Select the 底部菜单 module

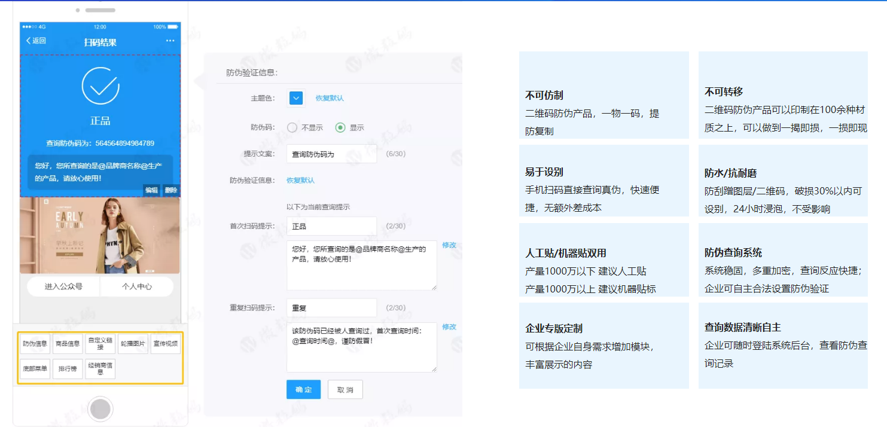coord(35,369)
